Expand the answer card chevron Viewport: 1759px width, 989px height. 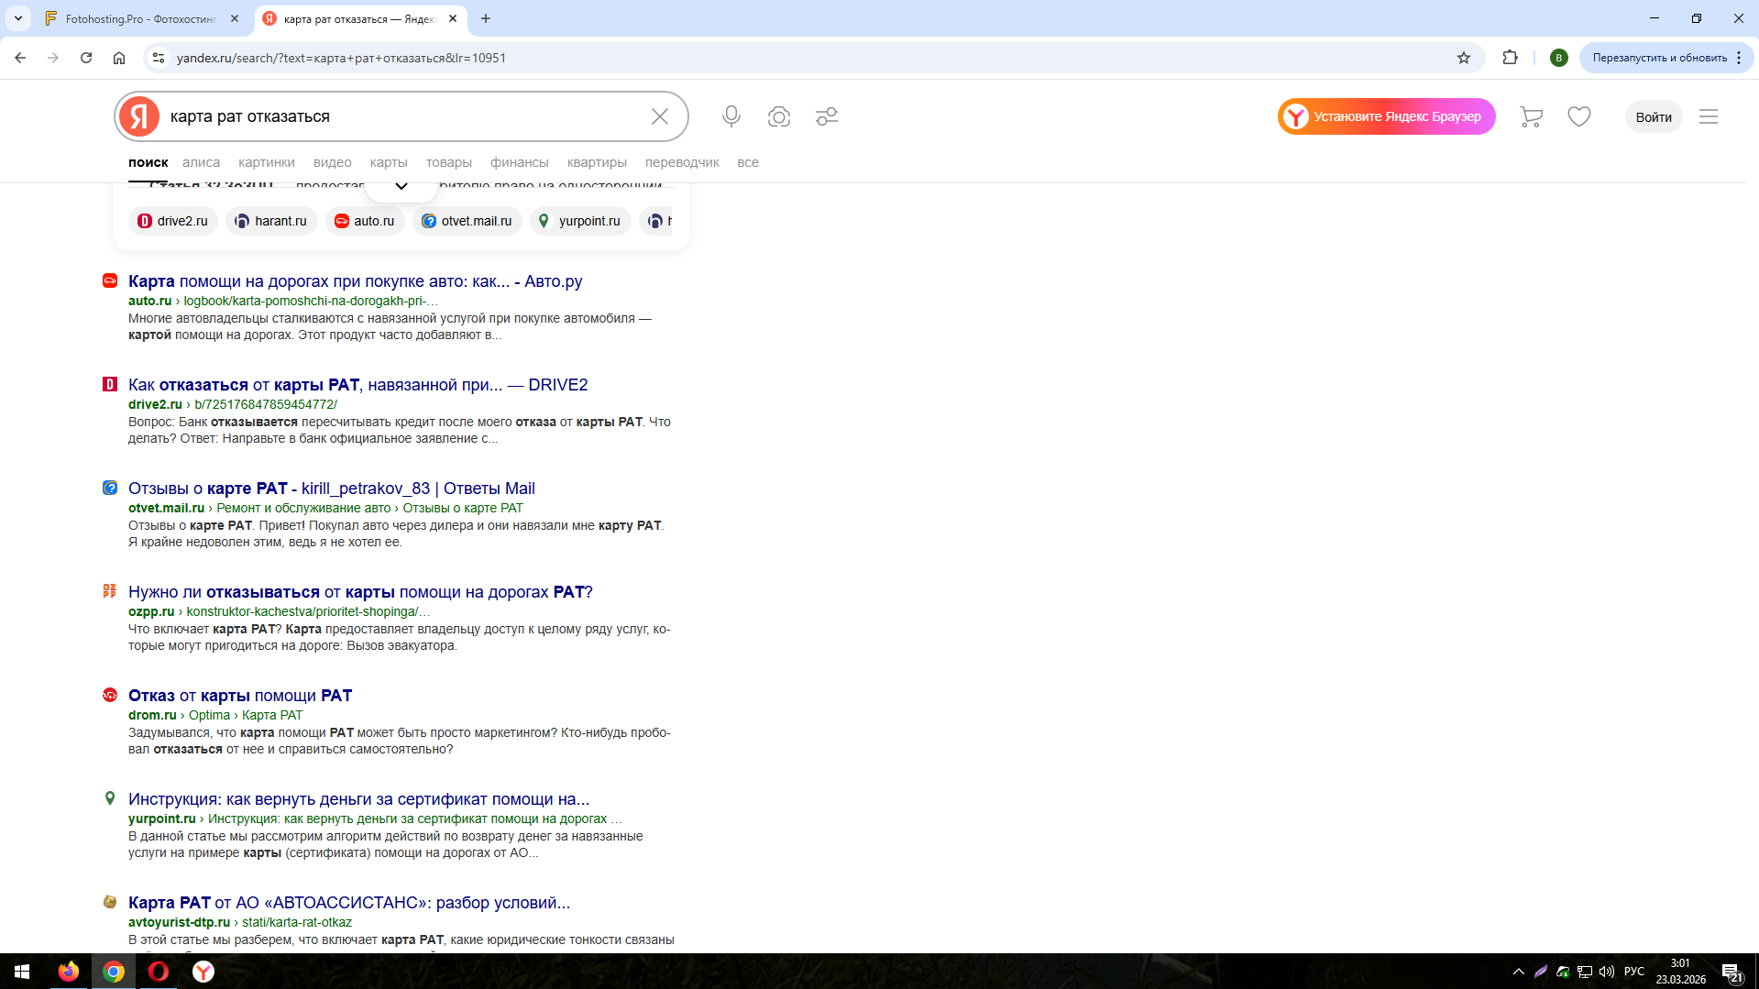click(x=401, y=186)
